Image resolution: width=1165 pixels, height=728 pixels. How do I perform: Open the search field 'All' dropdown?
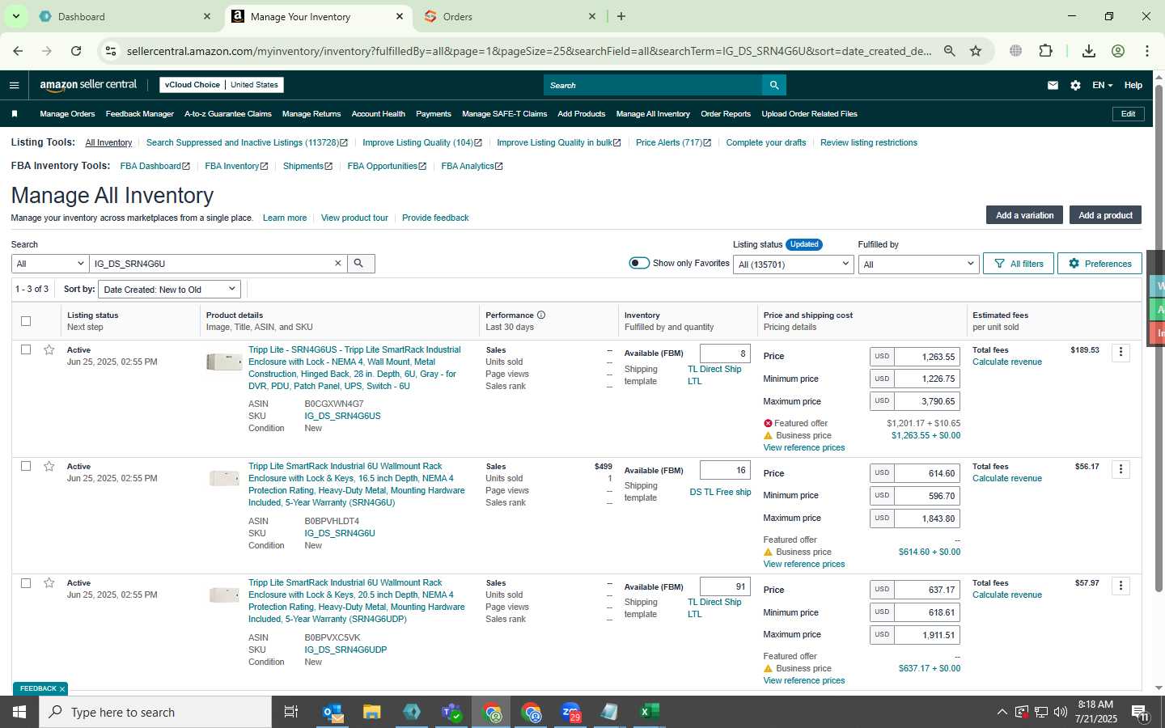click(50, 264)
